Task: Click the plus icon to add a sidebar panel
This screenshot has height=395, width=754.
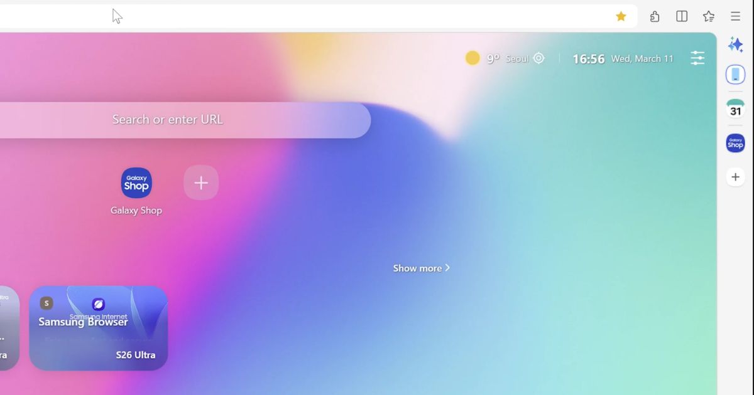Action: tap(735, 176)
